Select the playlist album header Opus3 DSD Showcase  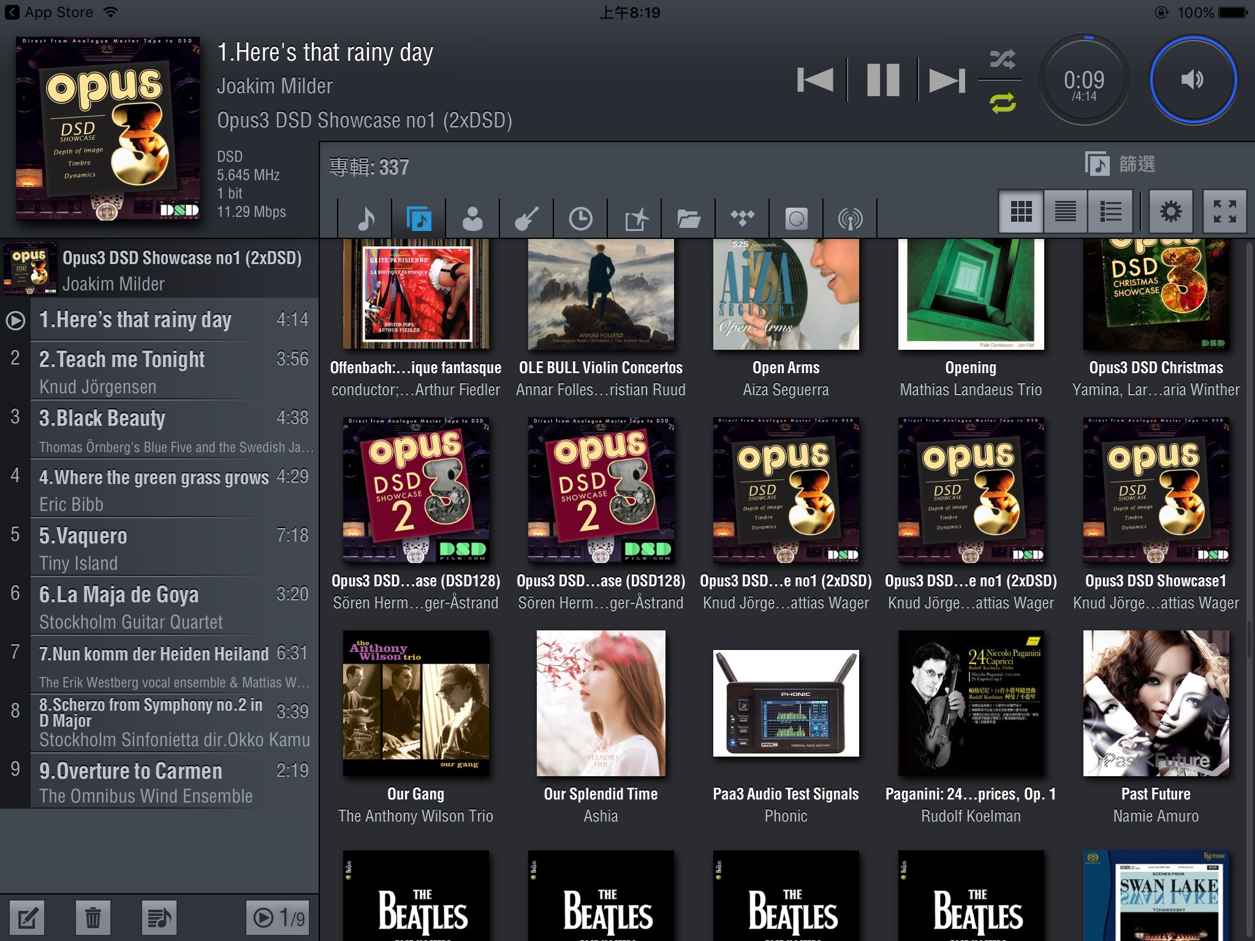pos(159,269)
